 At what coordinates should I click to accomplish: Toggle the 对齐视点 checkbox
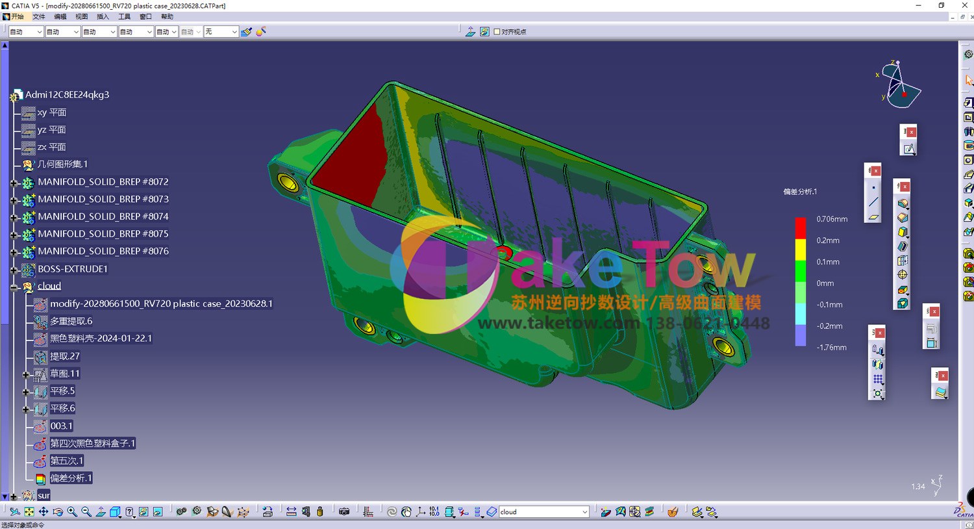point(497,31)
